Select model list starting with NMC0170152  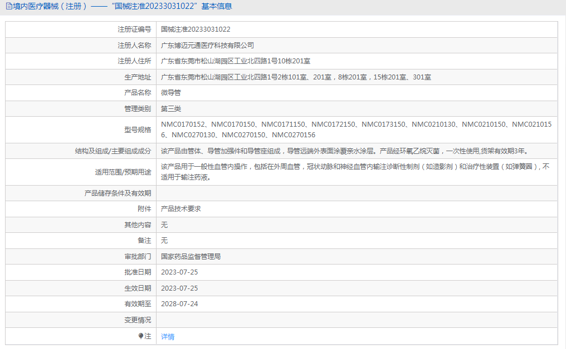(x=357, y=129)
